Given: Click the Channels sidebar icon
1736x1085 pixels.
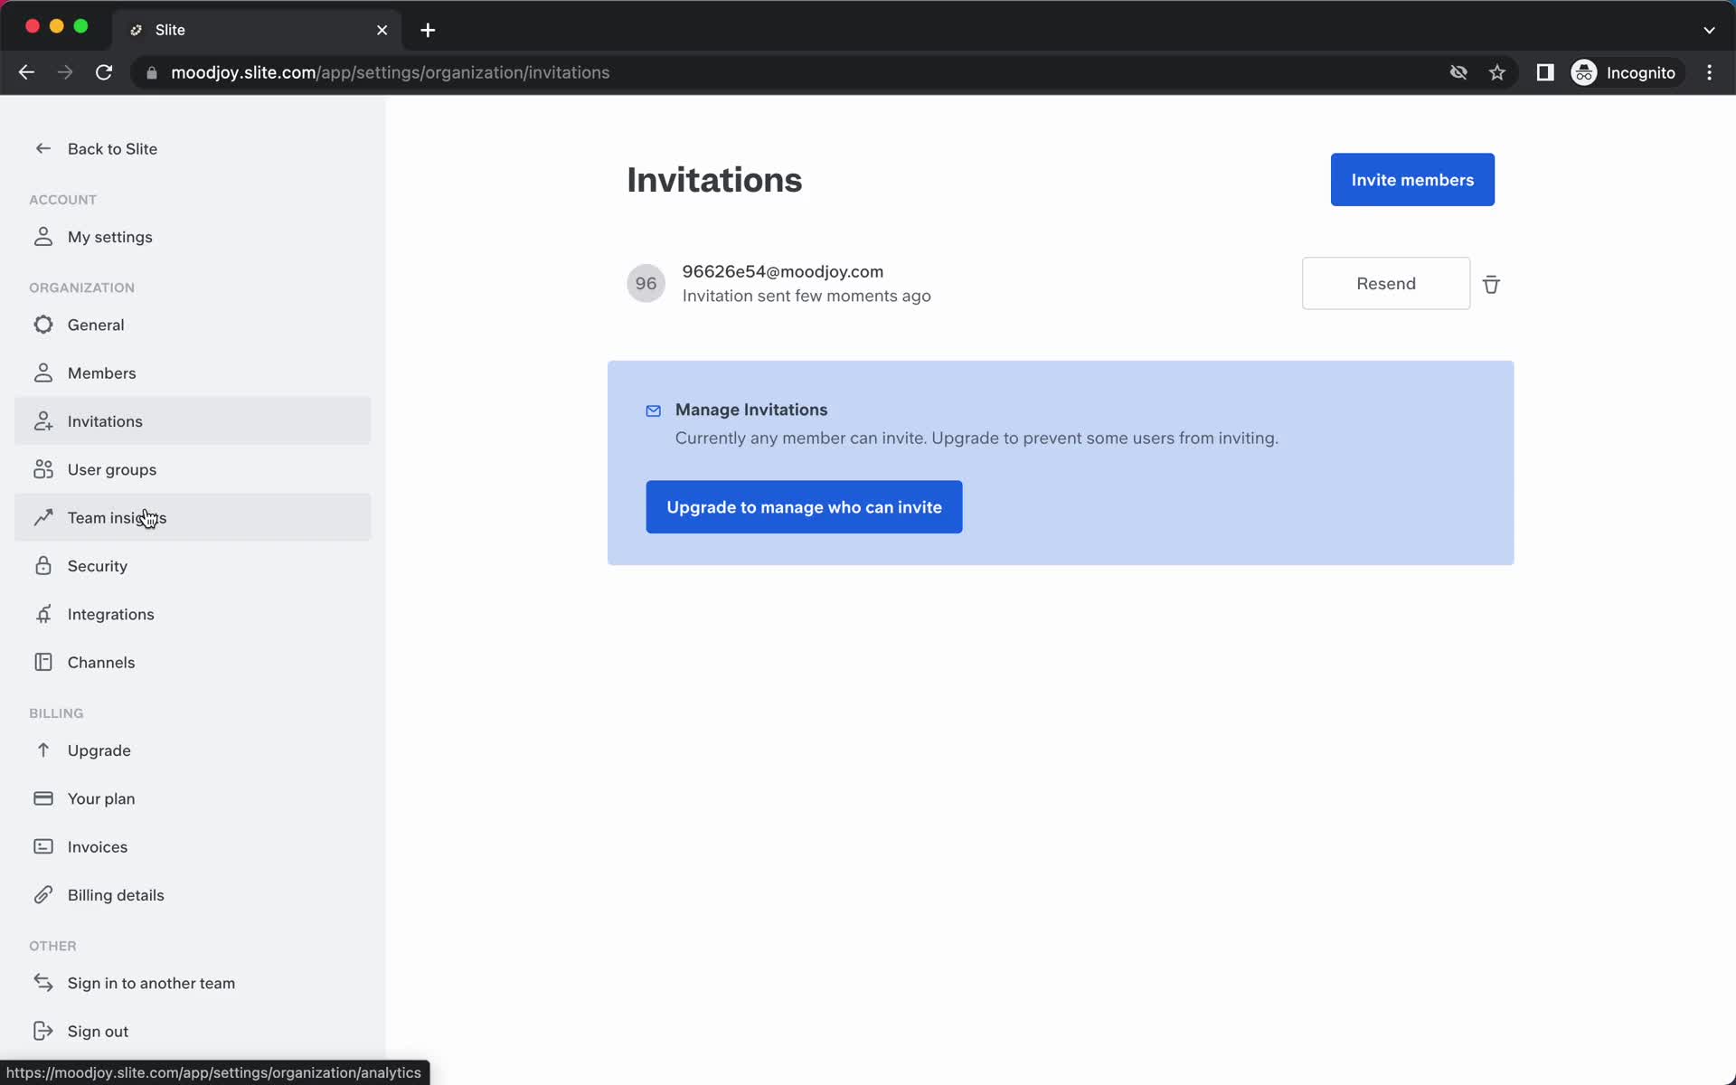Looking at the screenshot, I should [x=42, y=663].
